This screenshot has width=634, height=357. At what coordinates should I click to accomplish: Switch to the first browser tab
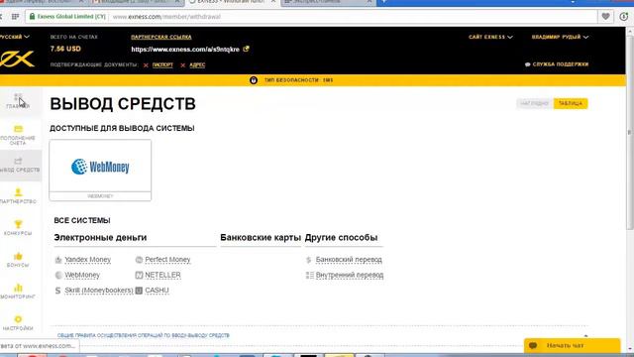(43, 2)
